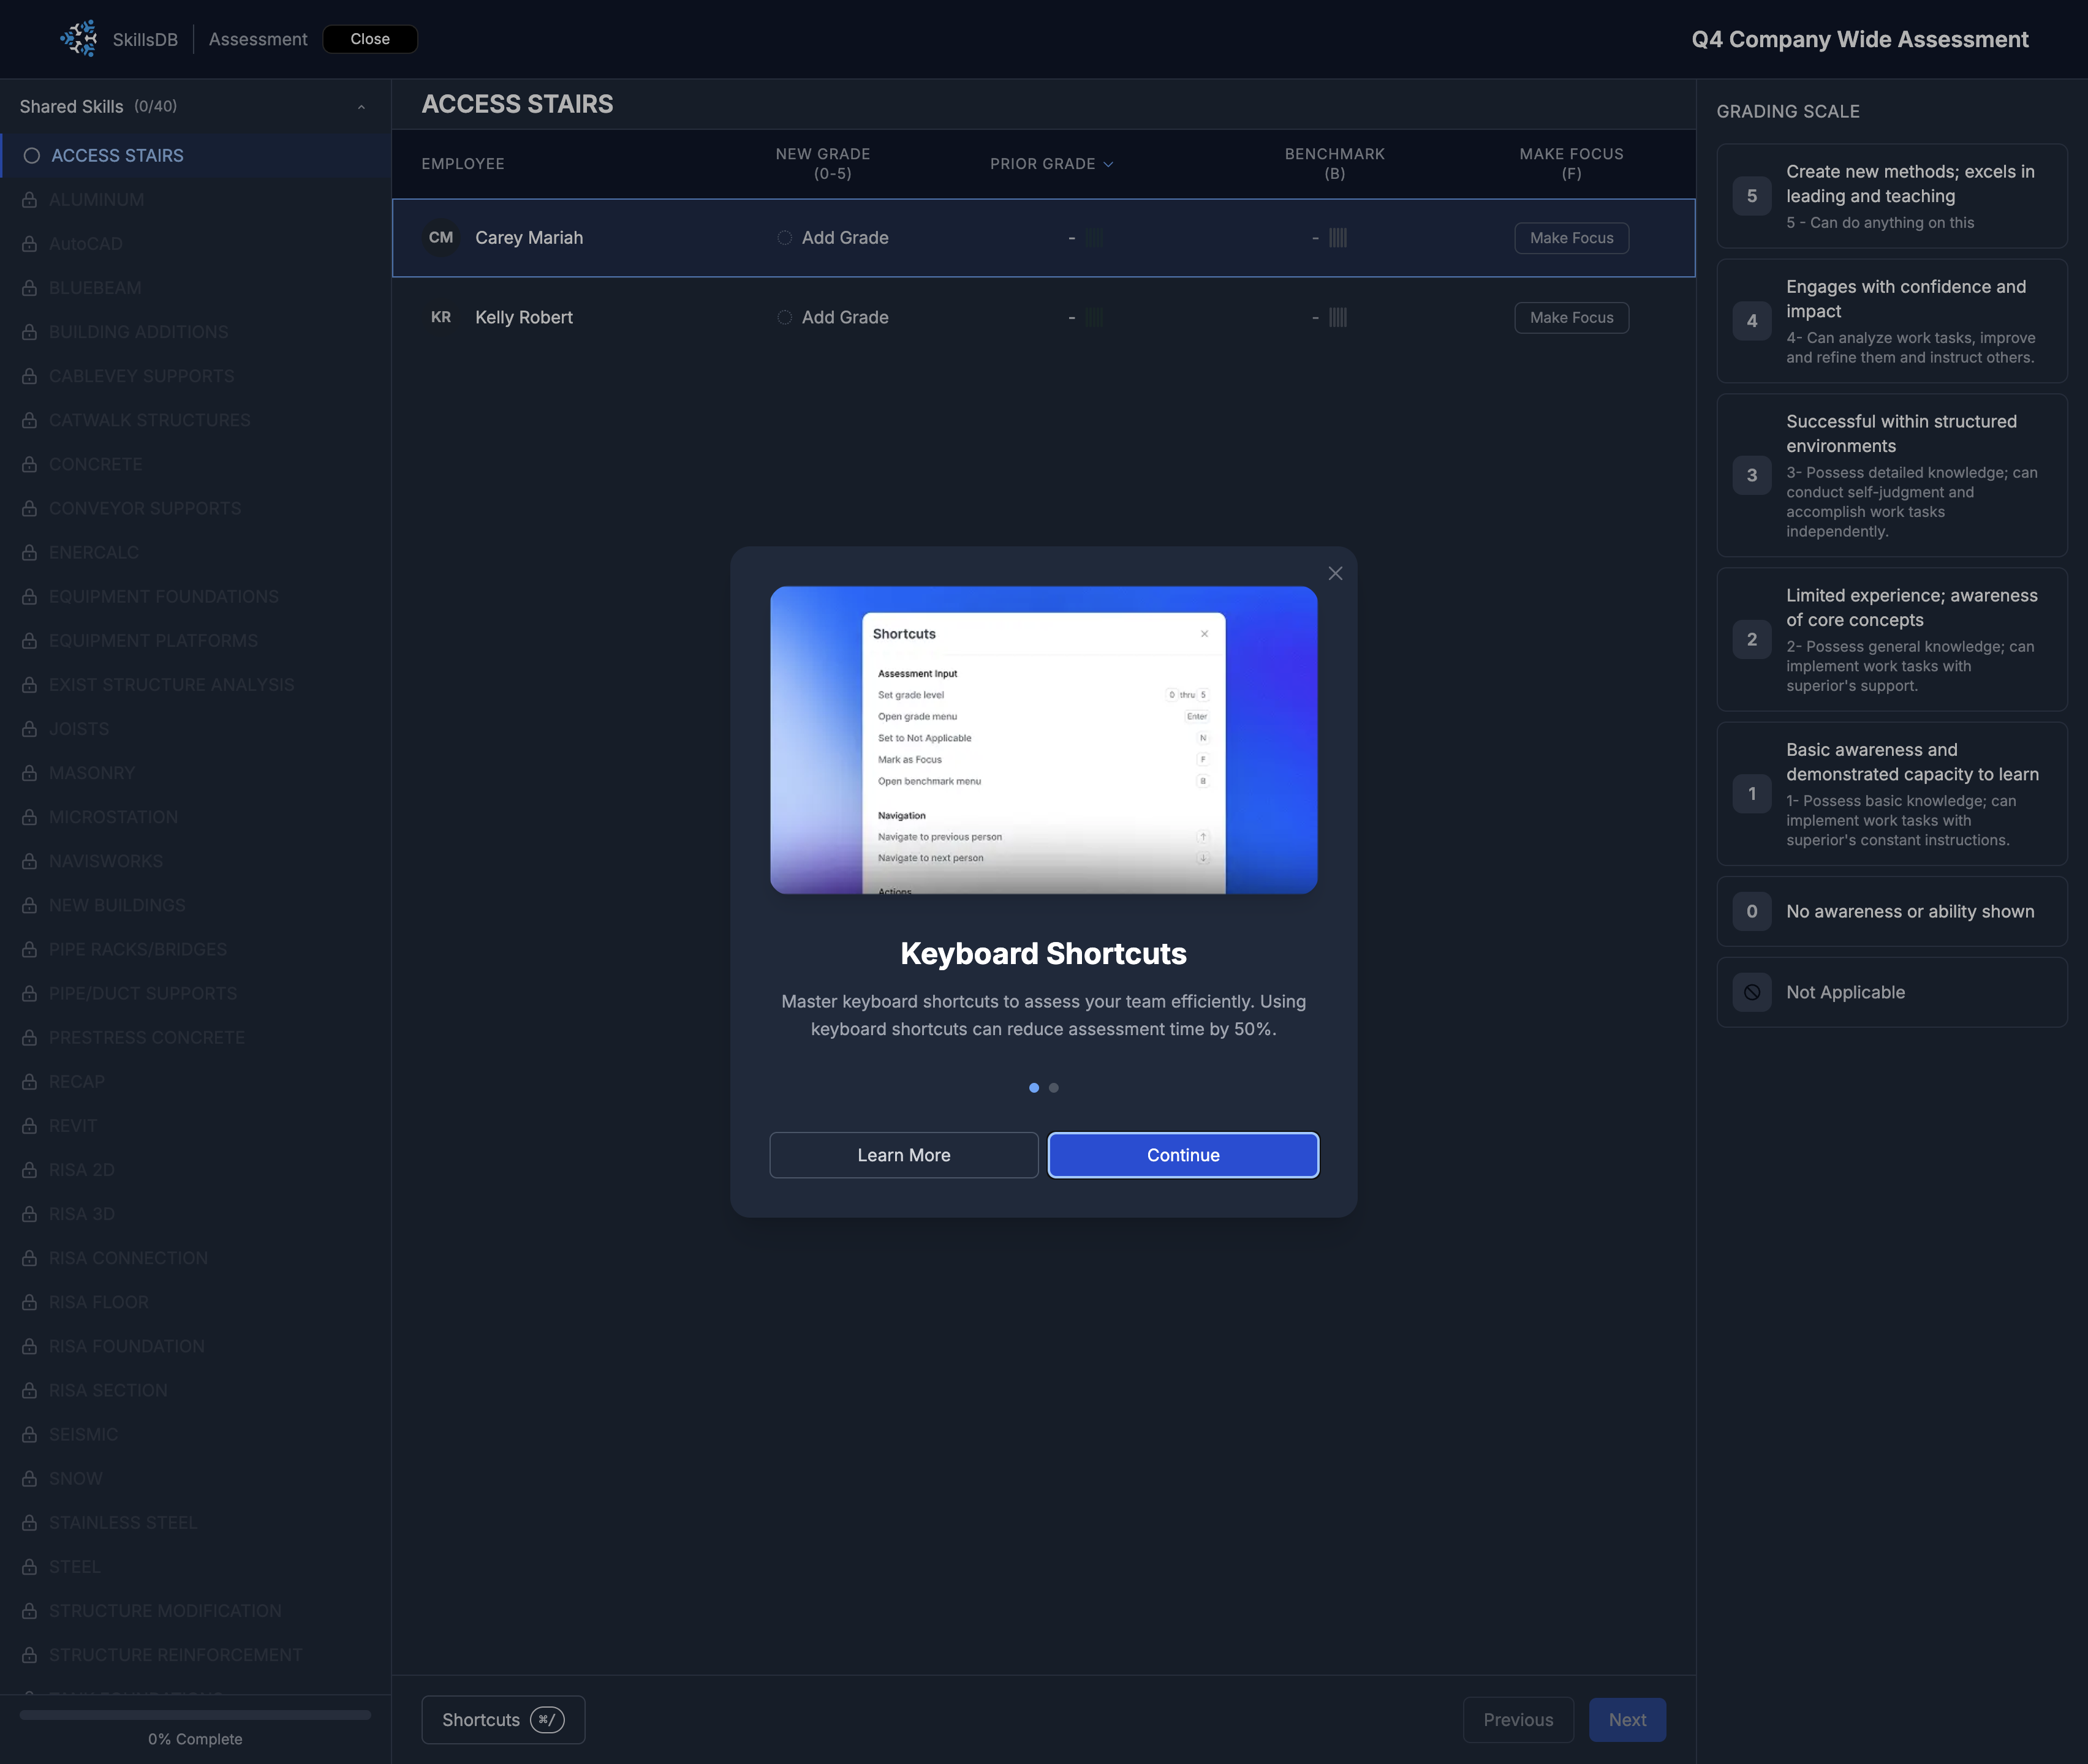Click the grade 4 badge in Grading Scale
Screen dimensions: 2088x1764
click(x=1752, y=321)
